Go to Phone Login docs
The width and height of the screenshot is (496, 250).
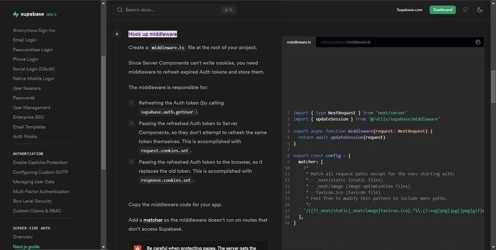[x=25, y=59]
